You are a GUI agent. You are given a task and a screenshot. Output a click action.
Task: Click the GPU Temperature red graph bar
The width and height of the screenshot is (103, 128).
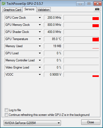point(96,39)
